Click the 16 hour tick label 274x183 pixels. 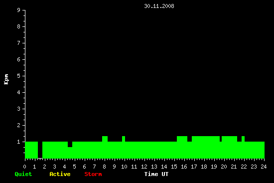tap(184, 167)
